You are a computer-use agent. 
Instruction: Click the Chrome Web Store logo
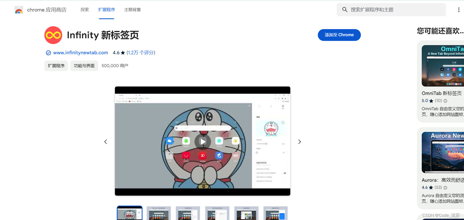click(x=19, y=10)
